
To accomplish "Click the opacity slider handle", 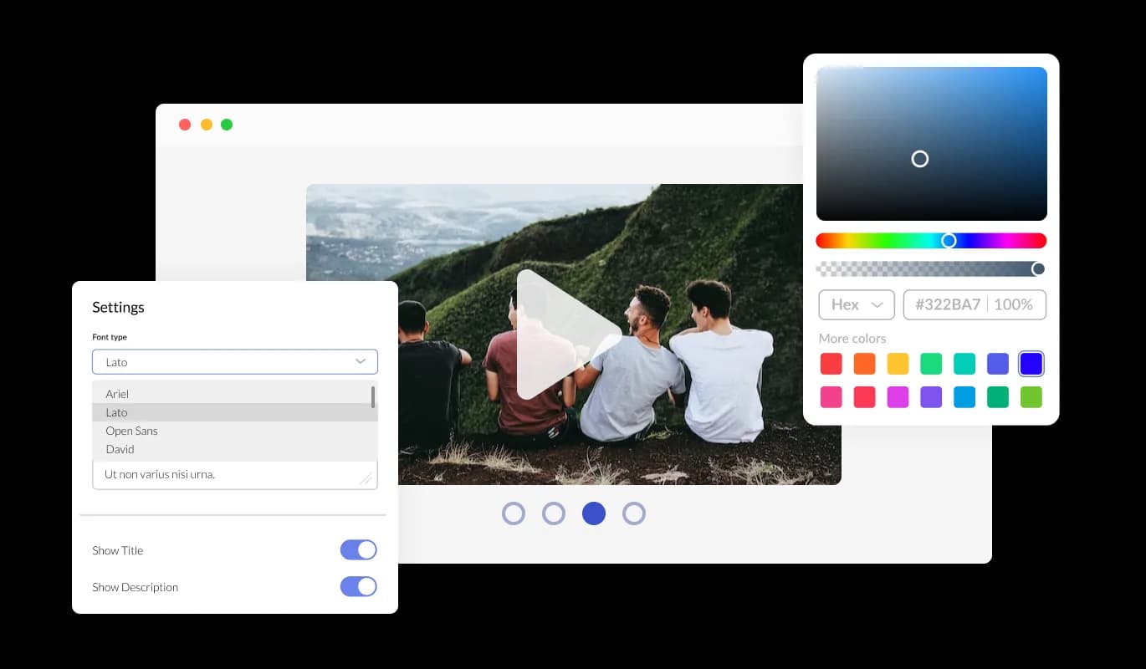I will 1038,268.
